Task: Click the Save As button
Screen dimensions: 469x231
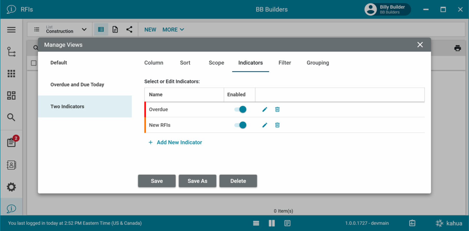Action: click(x=197, y=181)
